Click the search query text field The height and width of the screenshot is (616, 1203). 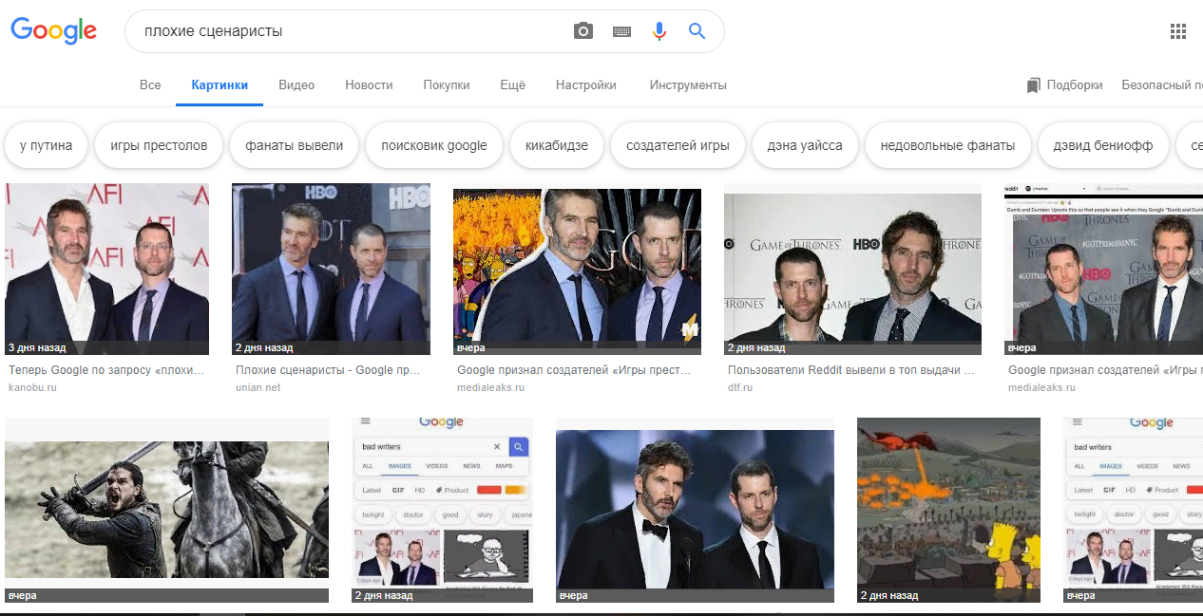pos(352,31)
